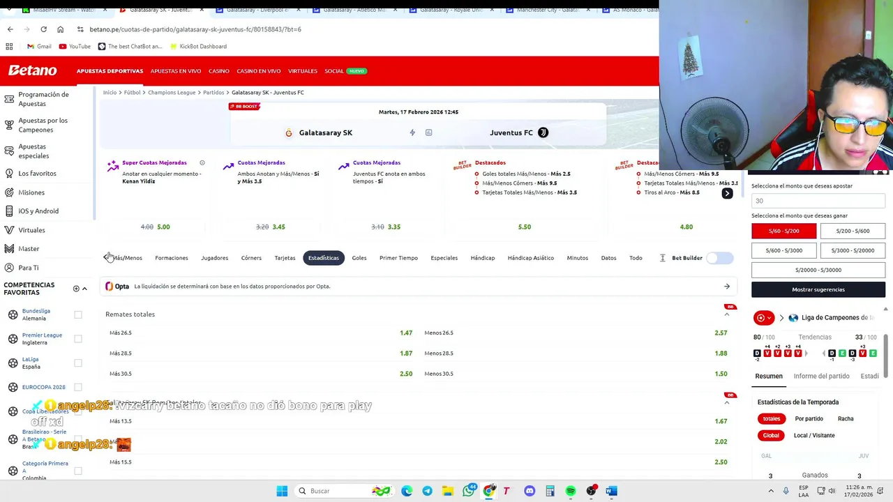Follow the Champions League breadcrumb link
Screen dimensions: 893x502
point(172,92)
